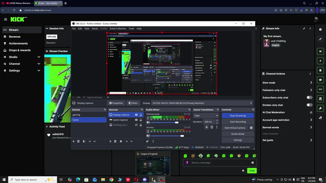Toggle lock on Game Capture source
This screenshot has width=326, height=183.
coord(141,120)
